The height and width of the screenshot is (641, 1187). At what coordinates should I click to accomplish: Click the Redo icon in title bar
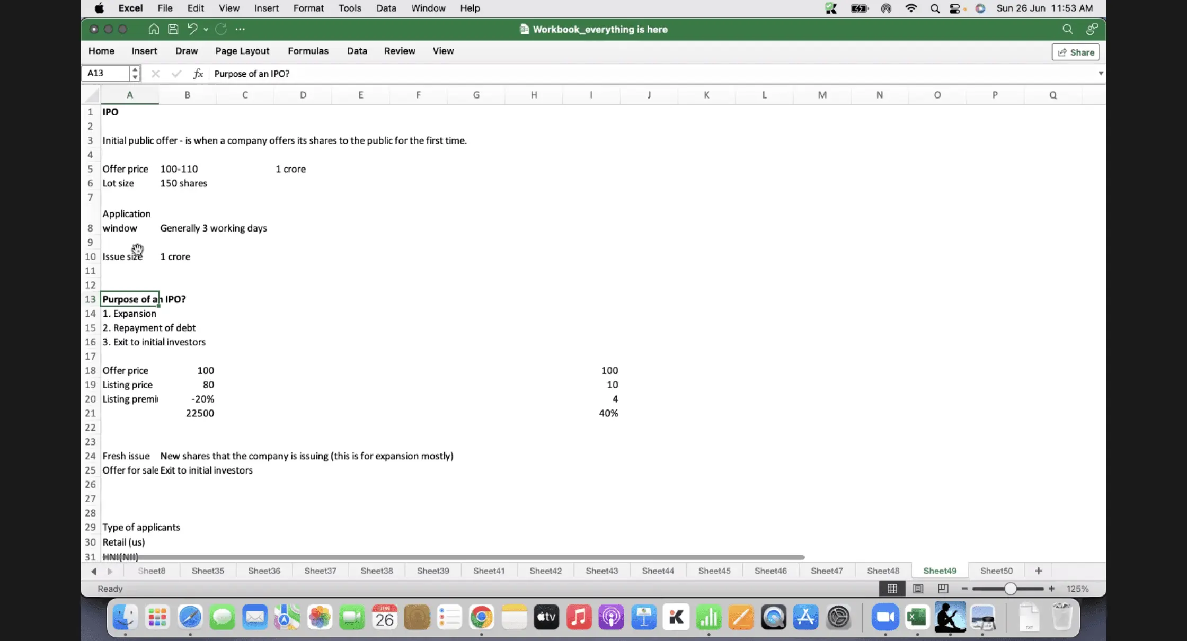coord(221,29)
